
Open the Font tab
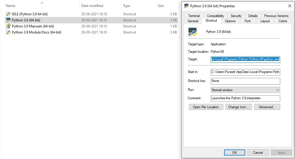(x=248, y=21)
